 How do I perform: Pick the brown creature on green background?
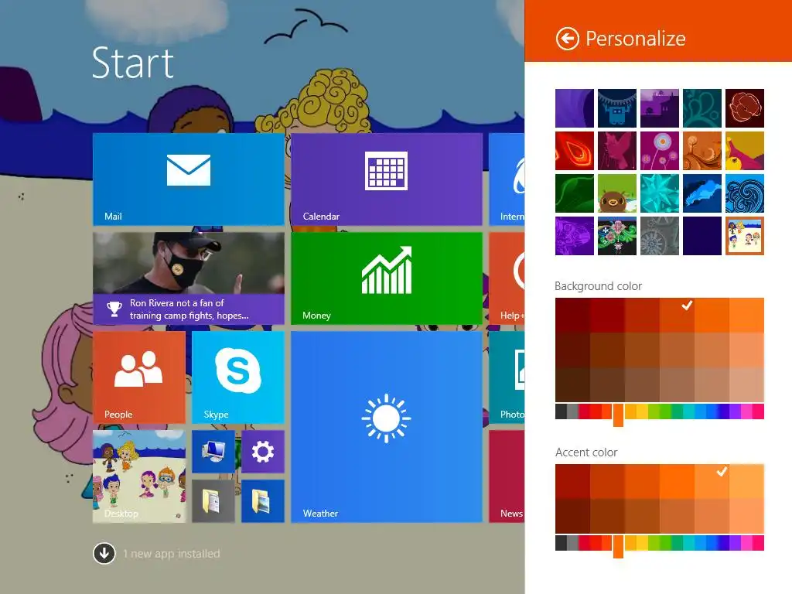[616, 193]
